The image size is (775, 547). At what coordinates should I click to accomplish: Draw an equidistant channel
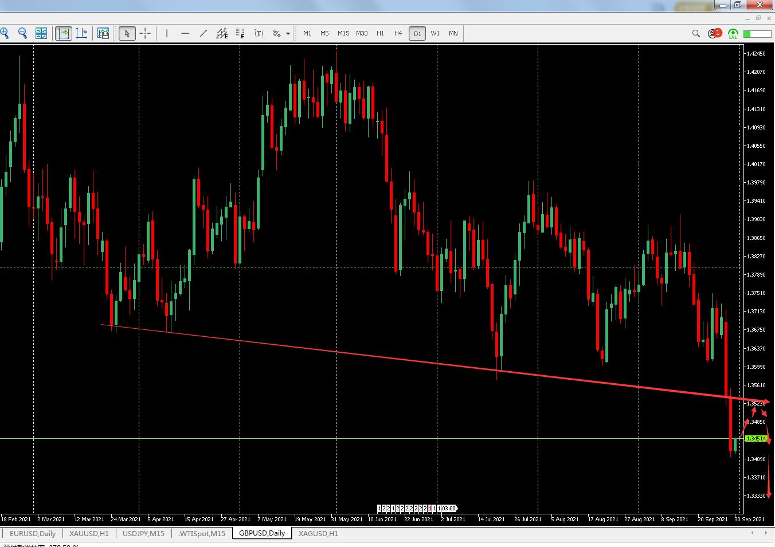(222, 33)
